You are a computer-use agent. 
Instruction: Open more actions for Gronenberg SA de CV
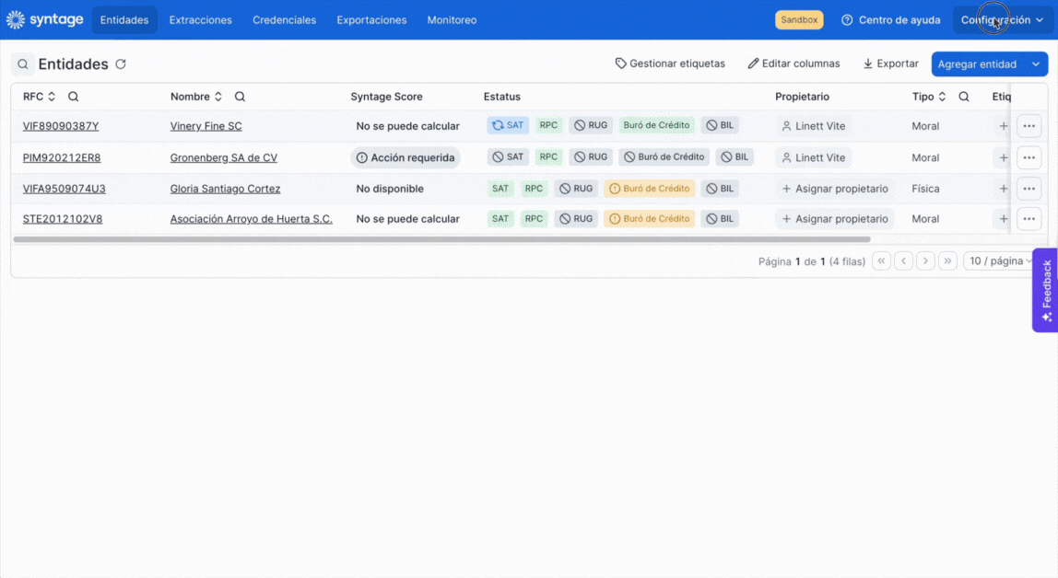[1029, 157]
